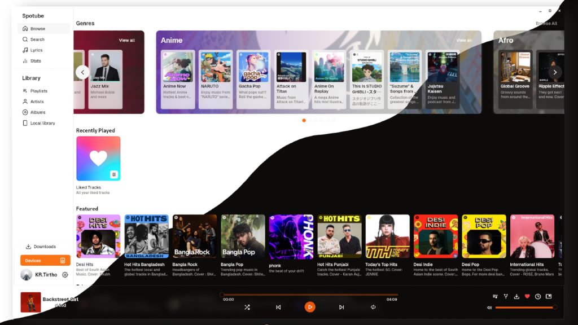The width and height of the screenshot is (578, 325).
Task: Download the currently playing track
Action: (x=516, y=296)
